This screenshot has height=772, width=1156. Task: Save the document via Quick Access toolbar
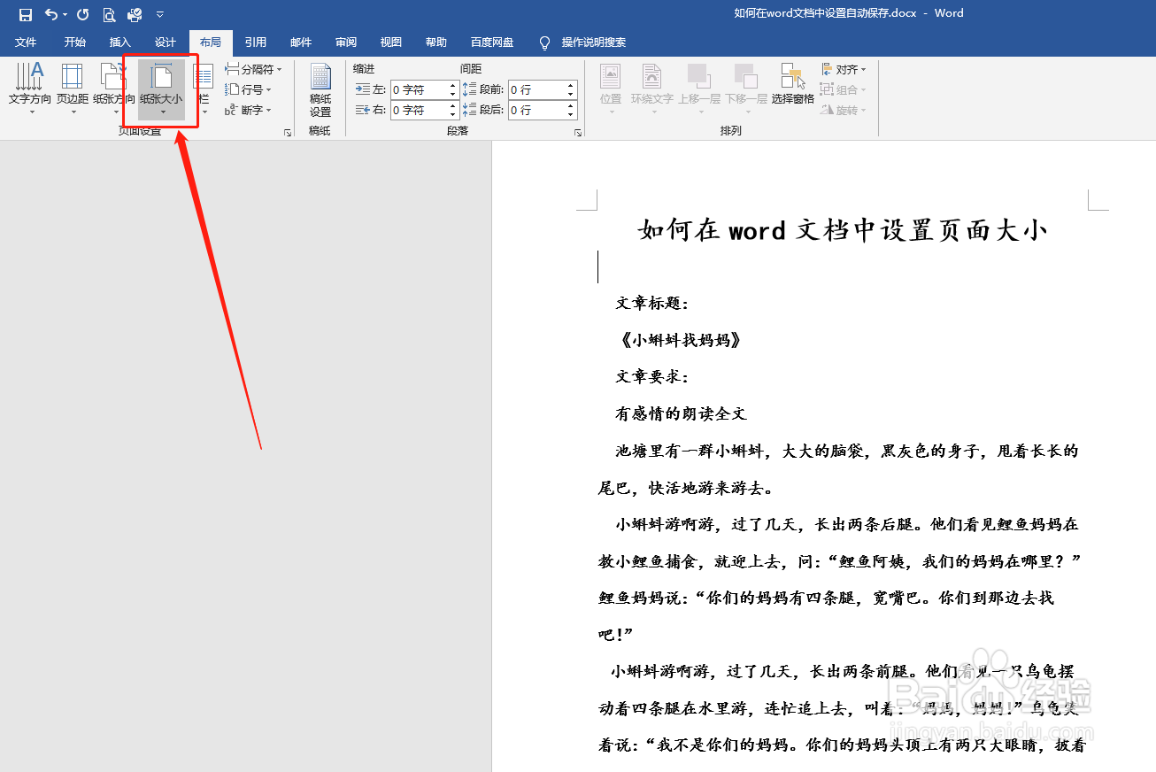tap(24, 14)
